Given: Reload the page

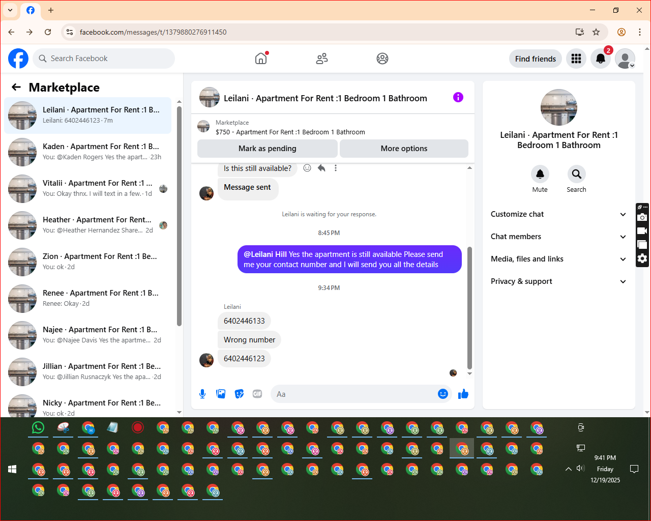Looking at the screenshot, I should click(x=48, y=32).
